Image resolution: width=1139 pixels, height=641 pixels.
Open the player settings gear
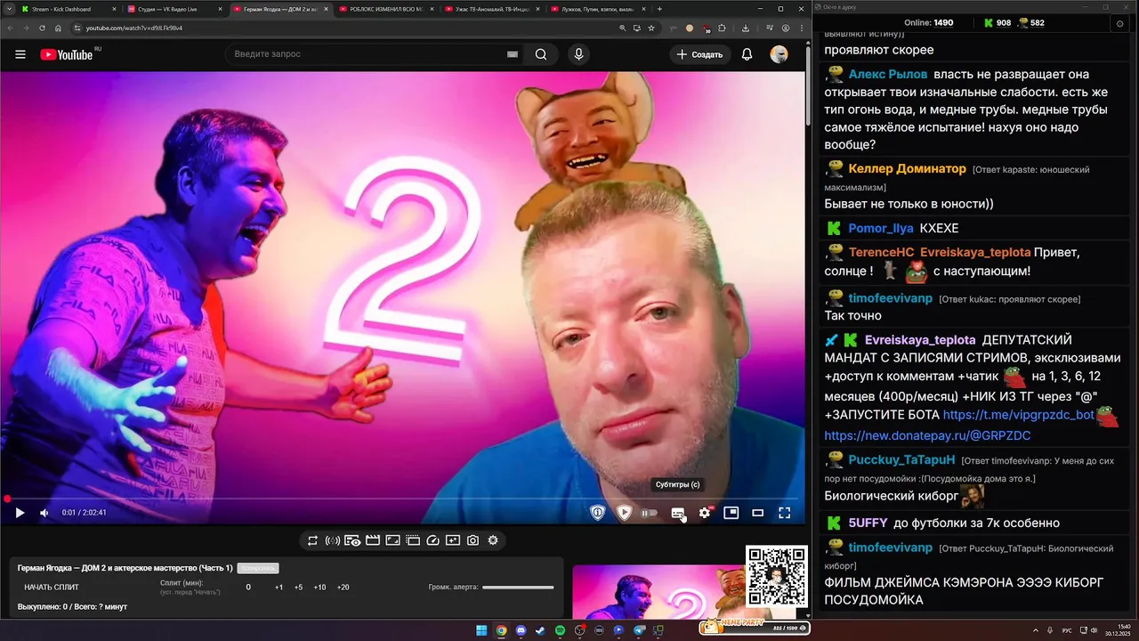coord(705,513)
